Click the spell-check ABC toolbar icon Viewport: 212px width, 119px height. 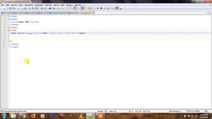[x=117, y=8]
